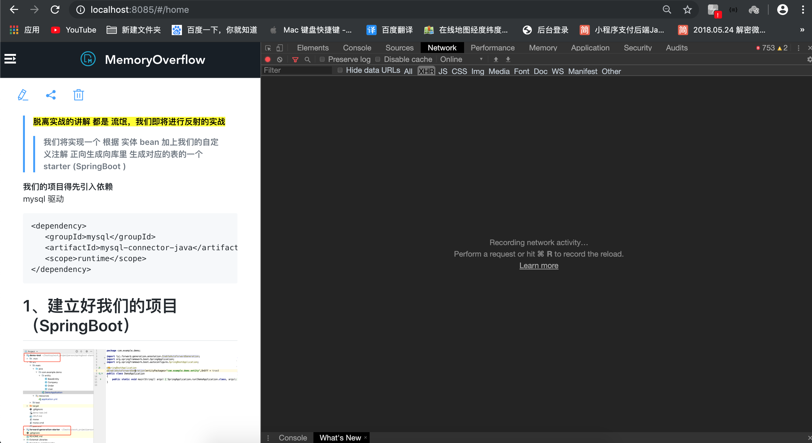The image size is (812, 443).
Task: Bookmark this page with the star icon
Action: (x=687, y=10)
